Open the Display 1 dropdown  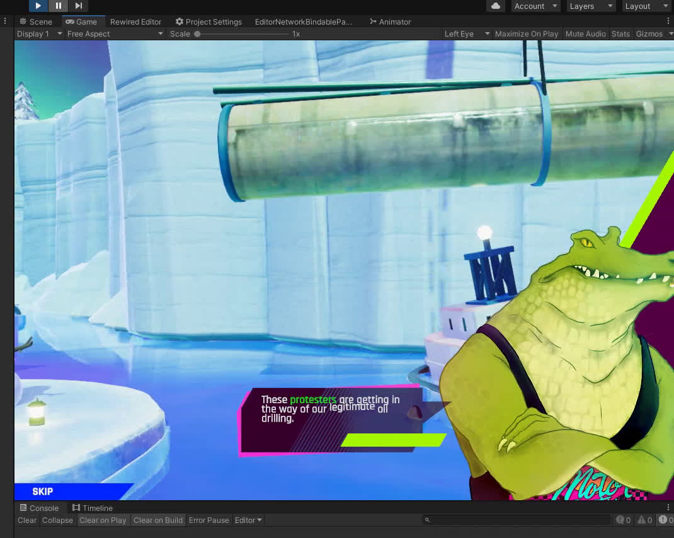point(39,34)
